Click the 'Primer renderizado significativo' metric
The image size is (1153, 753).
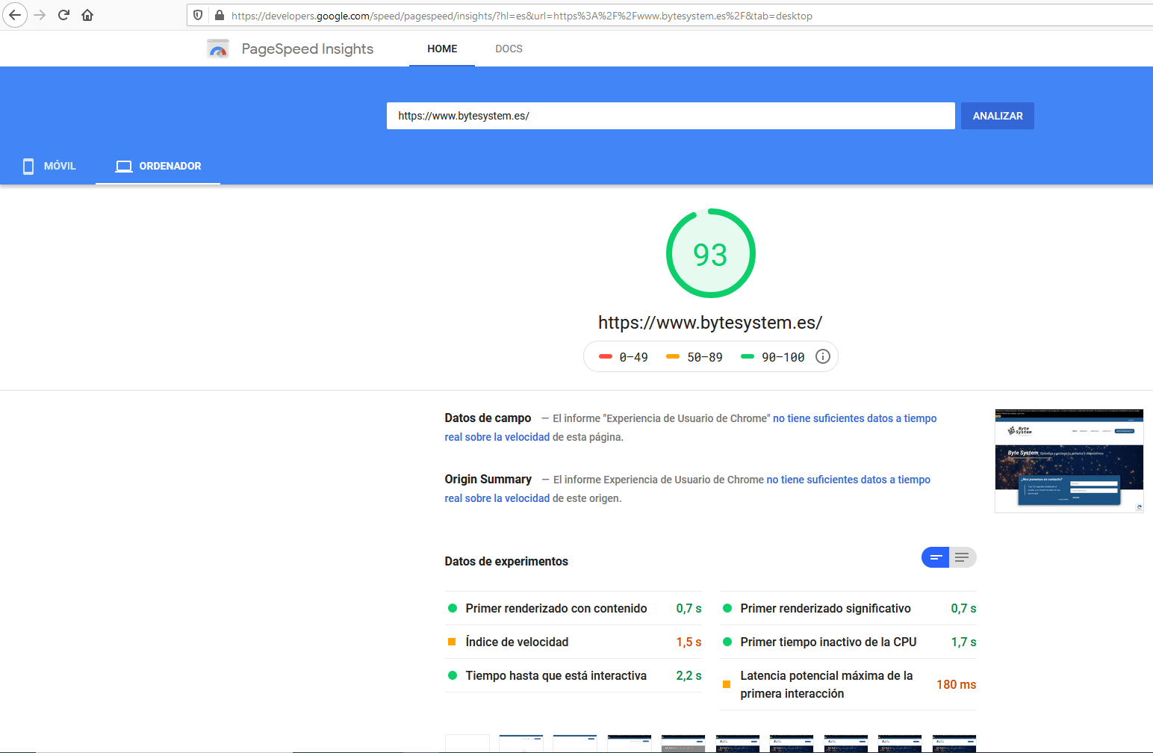tap(848, 608)
